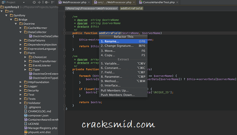The height and width of the screenshot is (135, 237).
Task: Select the DoctrineDataCollector PHP file icon
Action: (30, 36)
